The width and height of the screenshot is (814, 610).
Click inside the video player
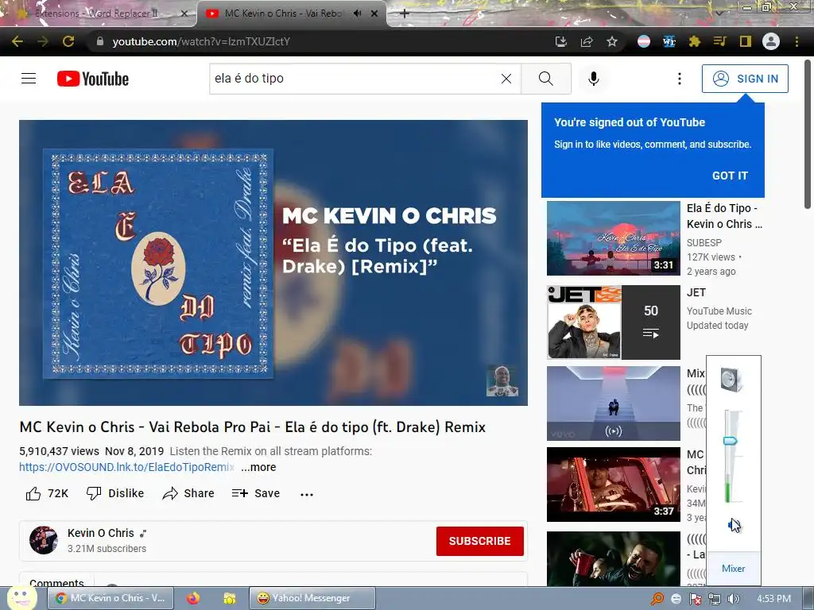[x=273, y=262]
